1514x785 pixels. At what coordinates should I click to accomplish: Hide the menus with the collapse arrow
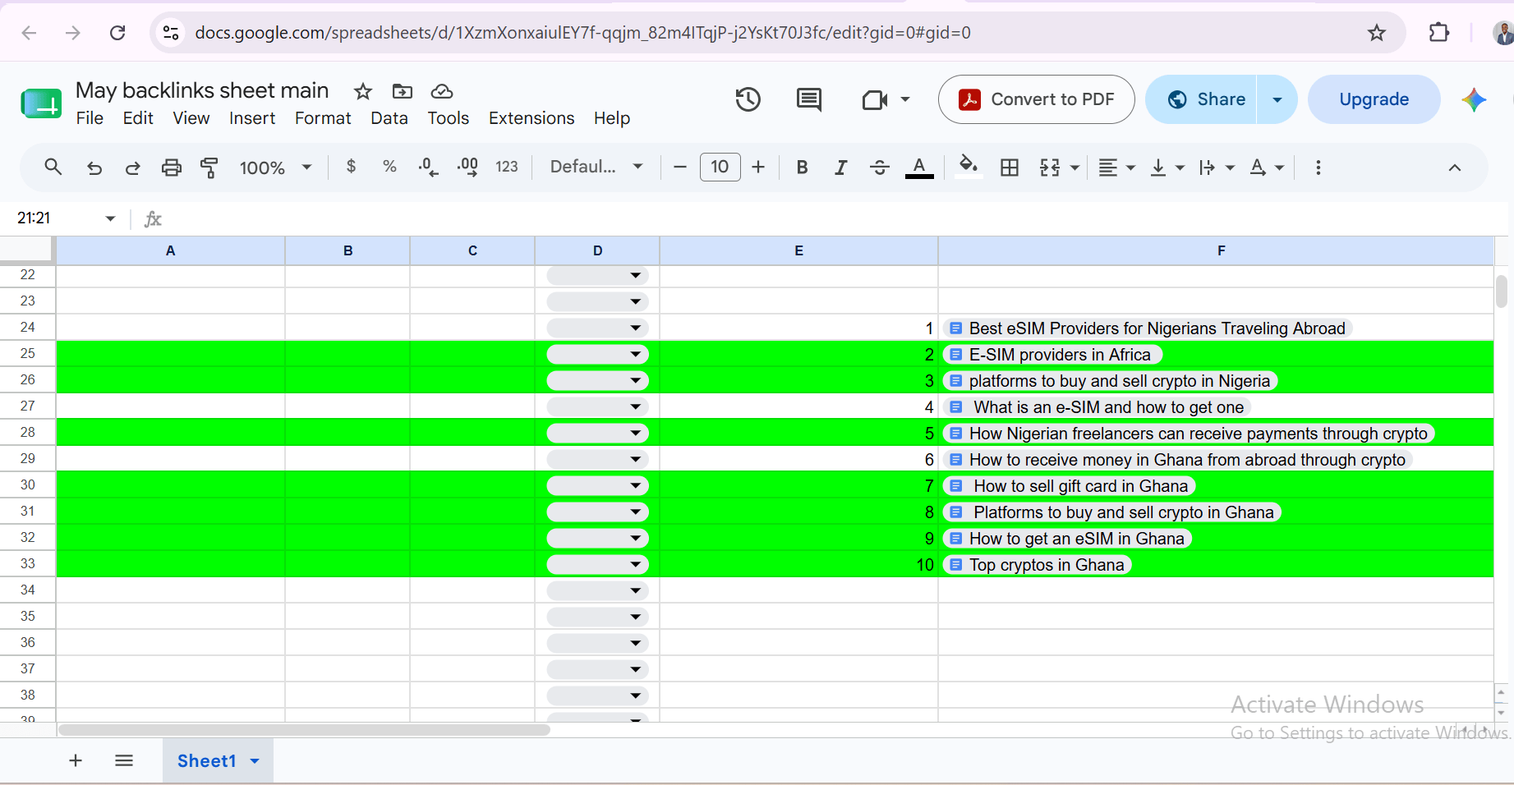(1455, 168)
